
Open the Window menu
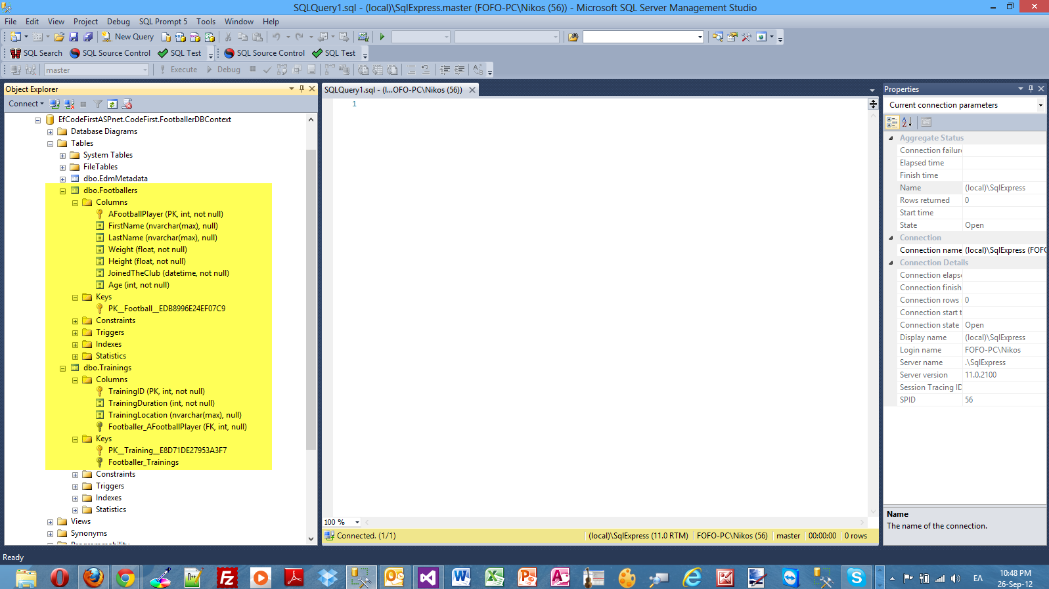coord(239,22)
